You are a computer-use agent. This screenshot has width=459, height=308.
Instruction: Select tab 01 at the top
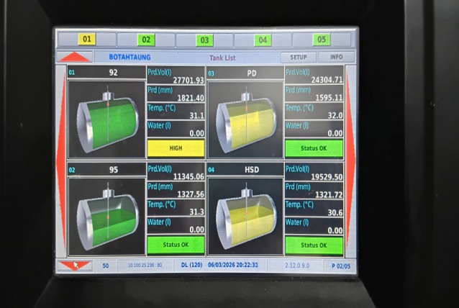(86, 39)
